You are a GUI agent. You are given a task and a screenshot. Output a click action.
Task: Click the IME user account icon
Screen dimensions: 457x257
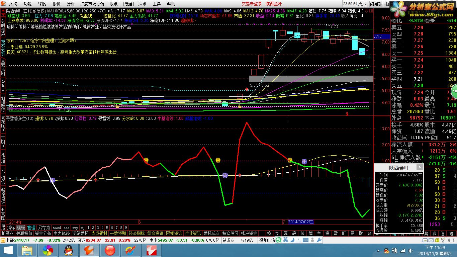pos(312,240)
